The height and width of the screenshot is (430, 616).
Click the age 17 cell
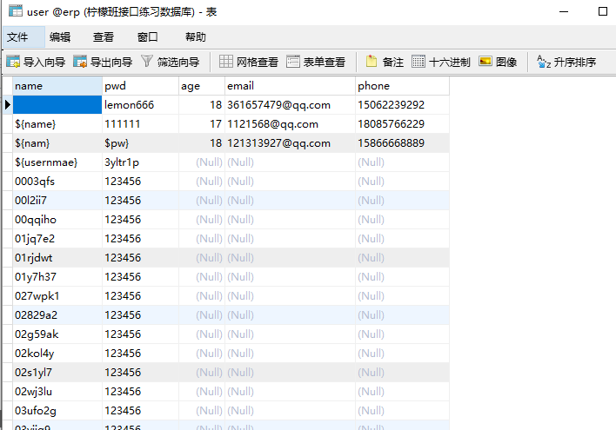coord(202,124)
